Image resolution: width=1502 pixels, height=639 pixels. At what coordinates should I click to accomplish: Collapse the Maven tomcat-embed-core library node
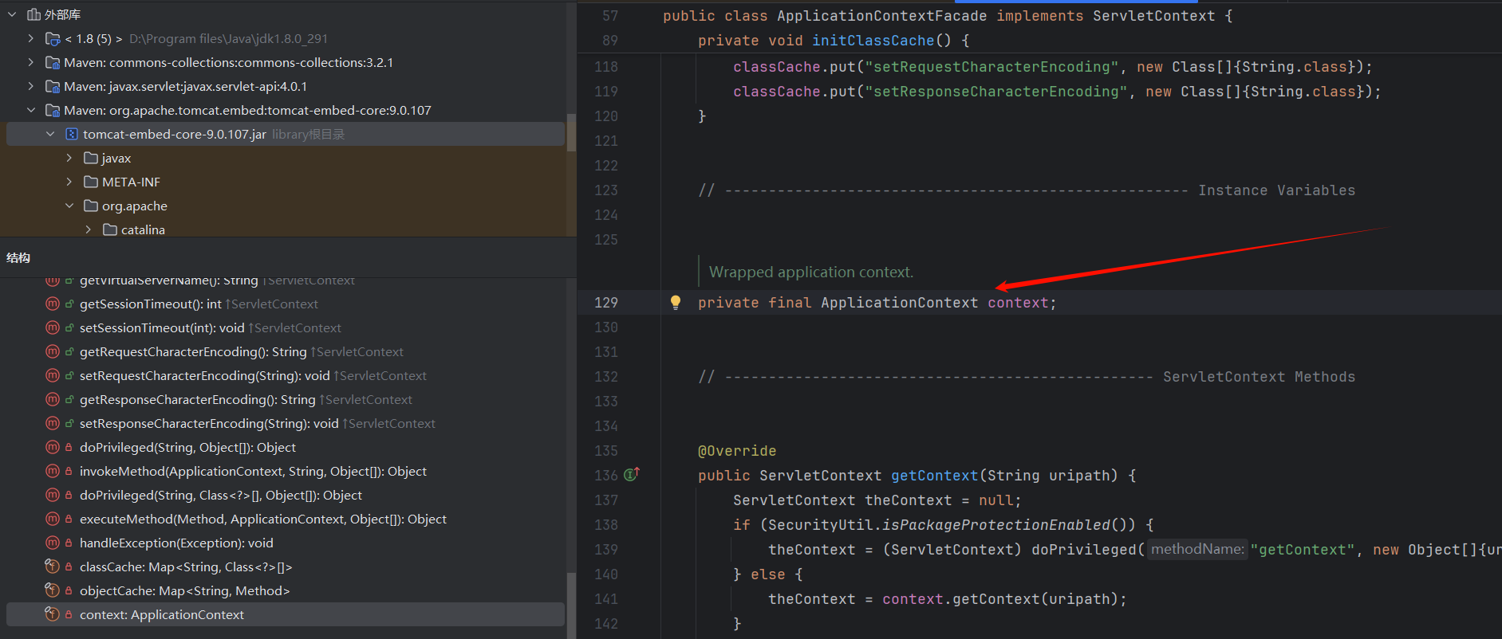tap(30, 110)
